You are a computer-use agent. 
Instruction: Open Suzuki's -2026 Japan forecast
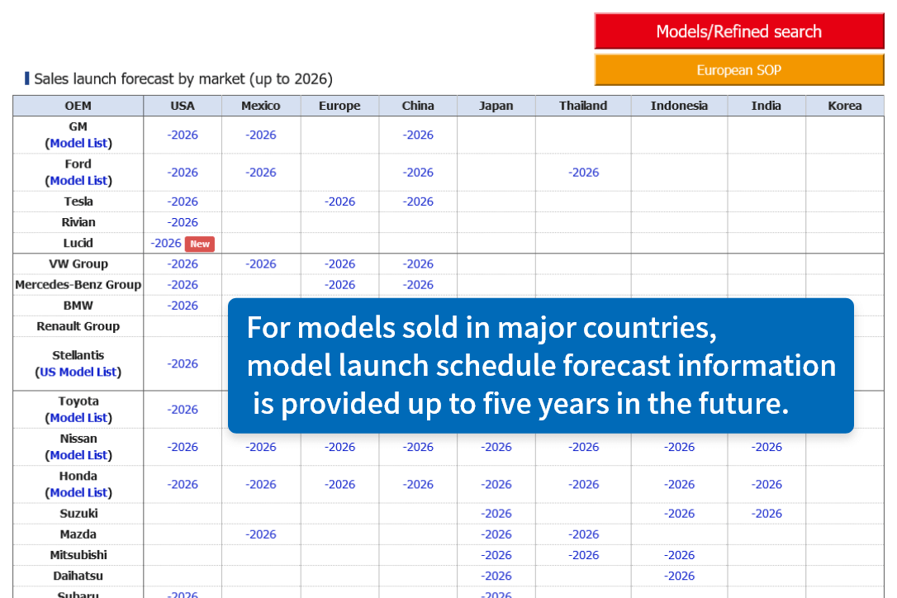point(496,513)
